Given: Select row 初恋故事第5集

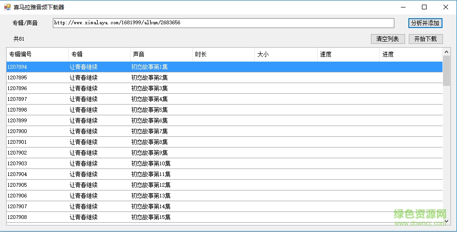Looking at the screenshot, I should (225, 110).
